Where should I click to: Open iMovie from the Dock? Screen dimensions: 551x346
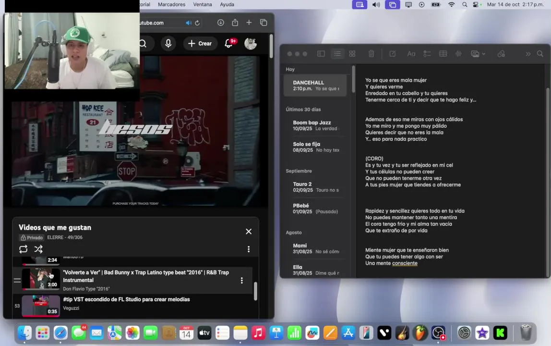(482, 333)
